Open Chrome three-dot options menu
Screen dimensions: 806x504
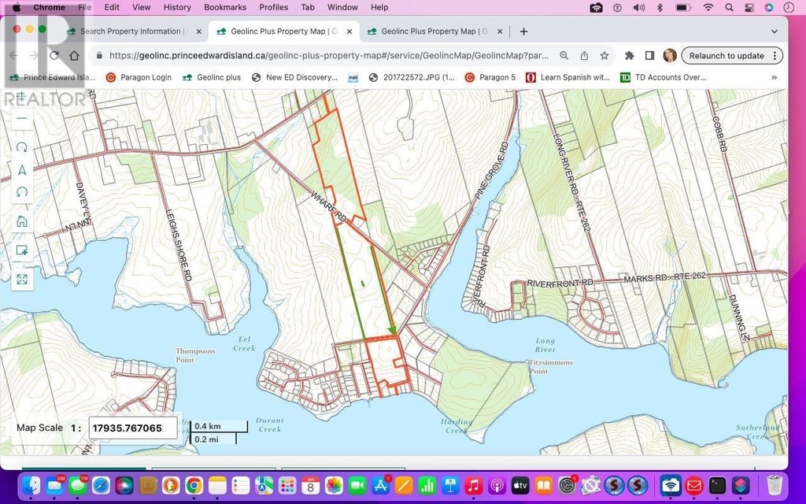click(x=775, y=56)
